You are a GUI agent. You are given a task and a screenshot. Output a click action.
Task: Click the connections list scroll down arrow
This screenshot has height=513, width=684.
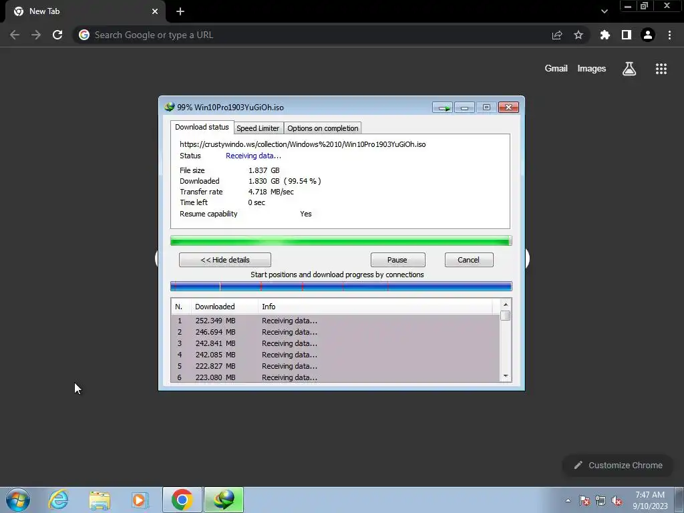click(x=506, y=376)
